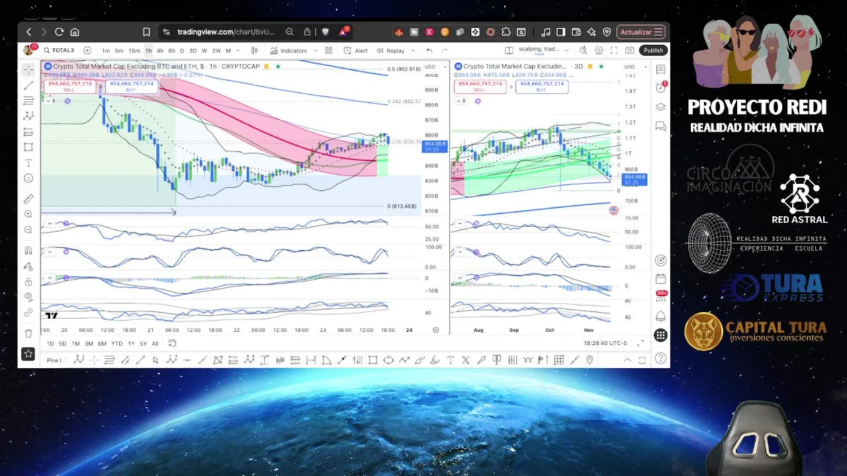Switch to 3D timeframe
Image resolution: width=847 pixels, height=476 pixels.
(x=193, y=50)
